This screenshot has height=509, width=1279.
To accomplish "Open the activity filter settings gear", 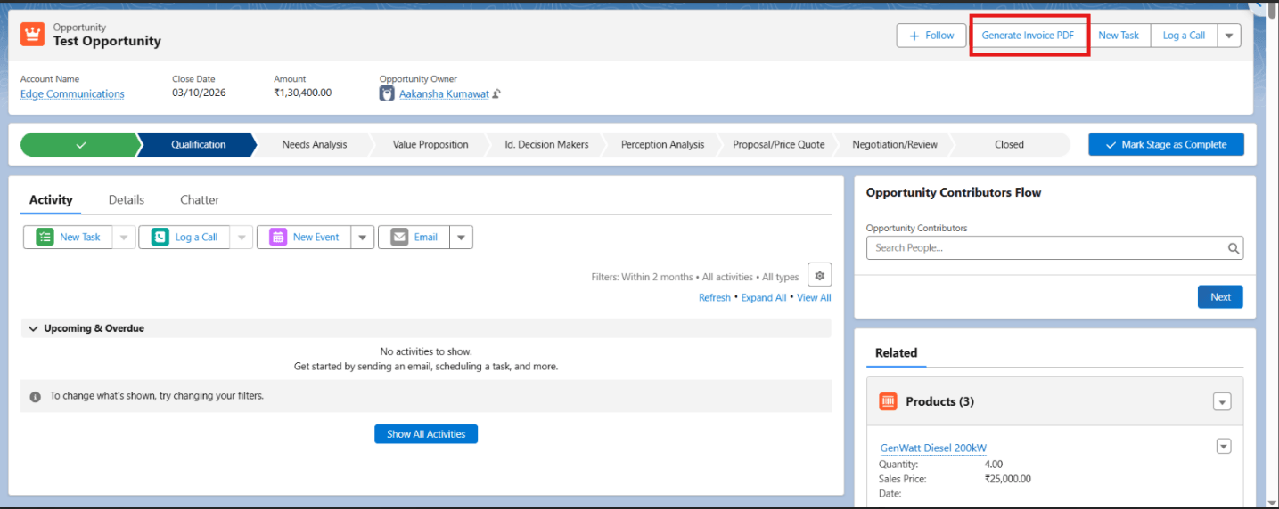I will tap(820, 276).
